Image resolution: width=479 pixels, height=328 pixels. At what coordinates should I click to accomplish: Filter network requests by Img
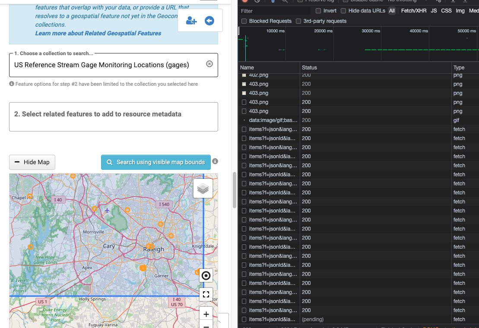(460, 11)
